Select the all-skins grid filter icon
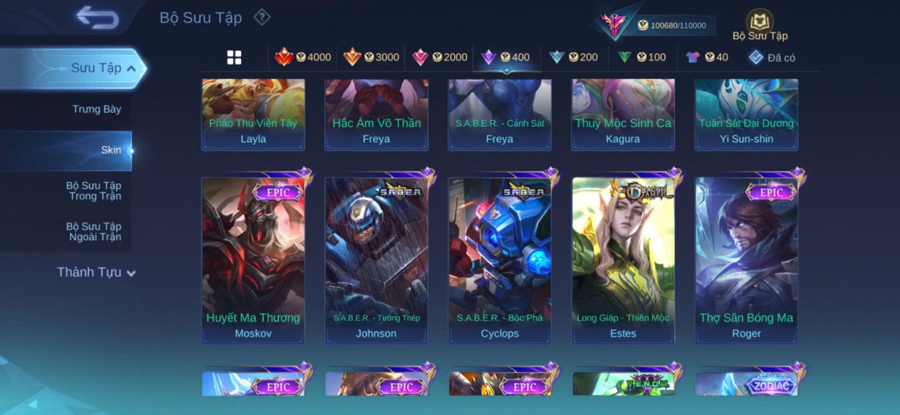The height and width of the screenshot is (415, 900). [234, 57]
